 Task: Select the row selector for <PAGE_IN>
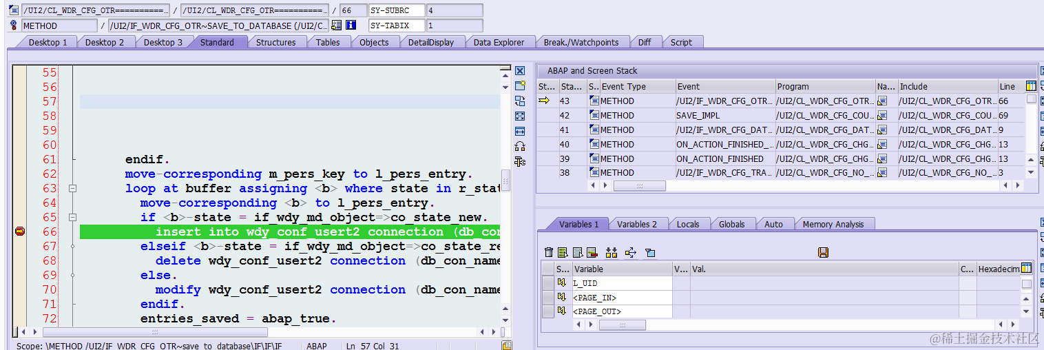coord(547,298)
